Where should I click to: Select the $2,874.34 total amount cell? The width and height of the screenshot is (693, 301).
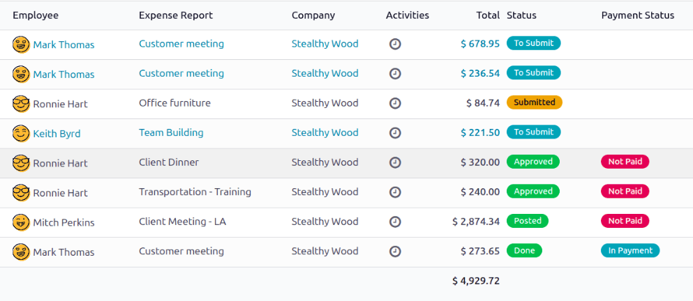[475, 222]
